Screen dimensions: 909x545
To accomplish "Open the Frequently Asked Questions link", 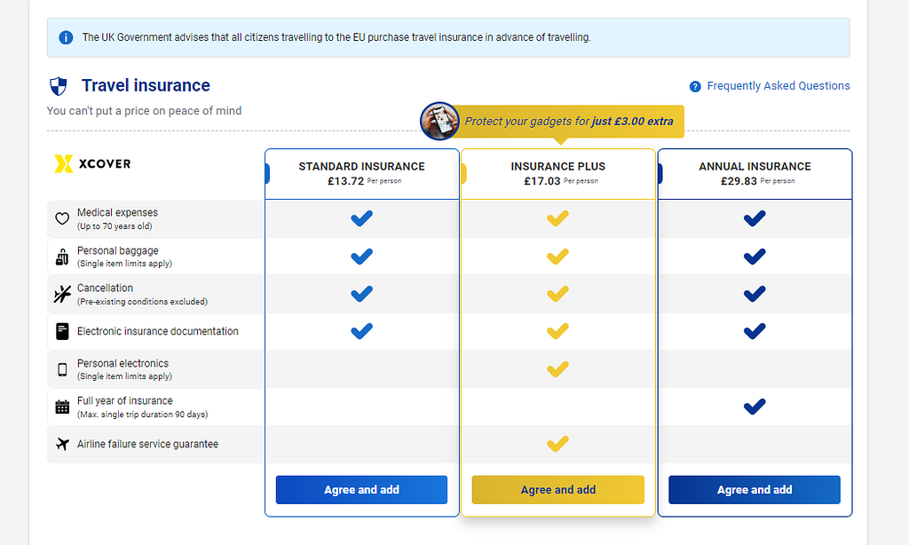I will click(778, 86).
